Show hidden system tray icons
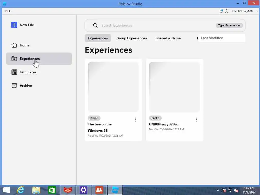This screenshot has height=195, width=260. [x=218, y=190]
